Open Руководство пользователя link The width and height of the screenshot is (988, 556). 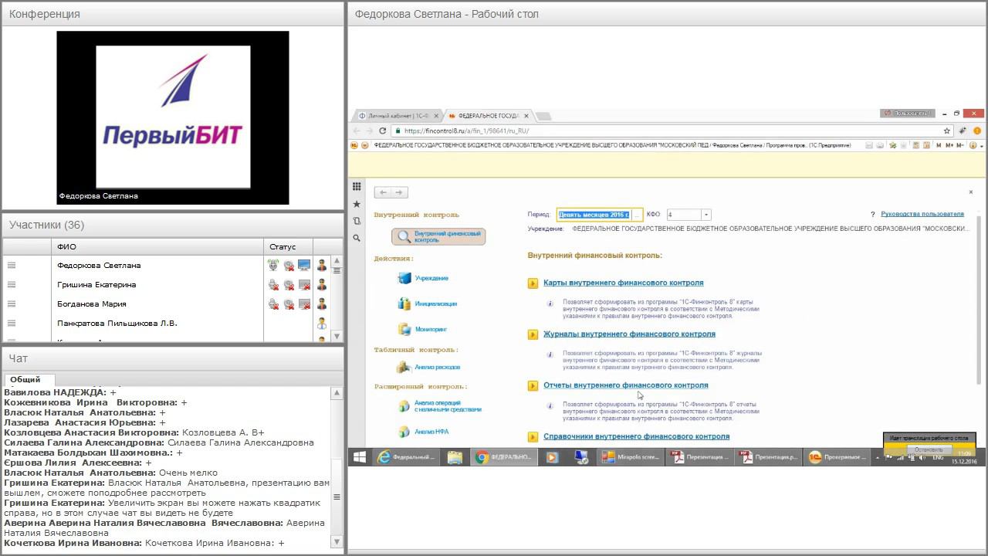click(922, 214)
